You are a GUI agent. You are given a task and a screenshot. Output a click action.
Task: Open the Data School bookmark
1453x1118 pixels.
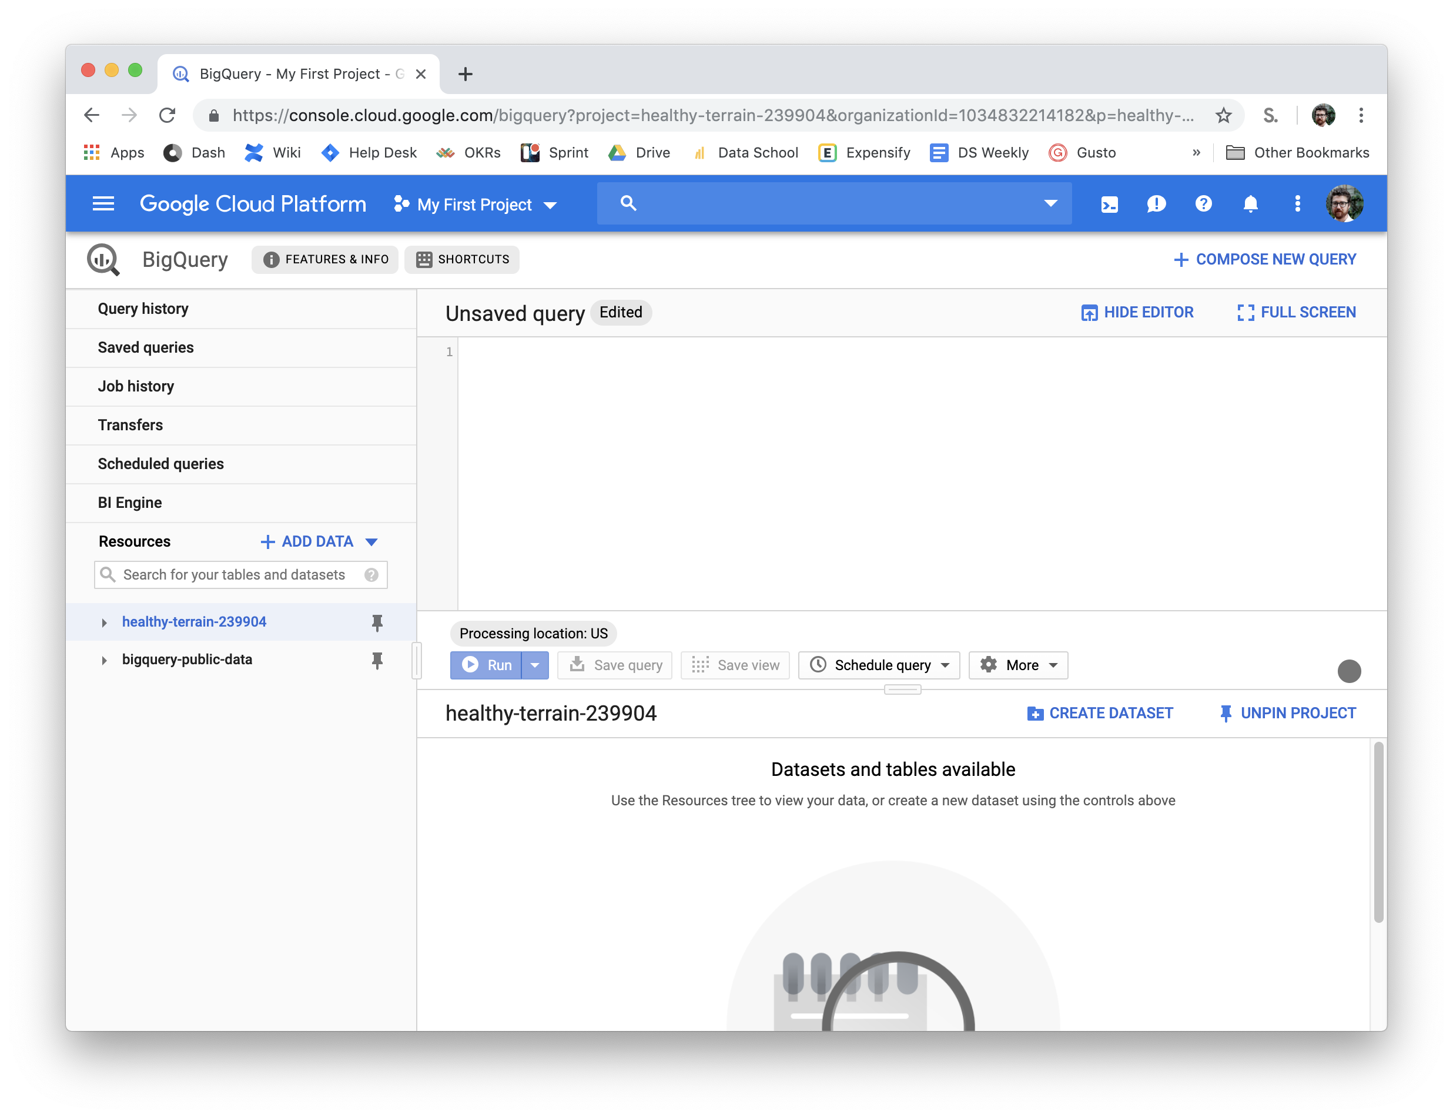[x=745, y=153]
